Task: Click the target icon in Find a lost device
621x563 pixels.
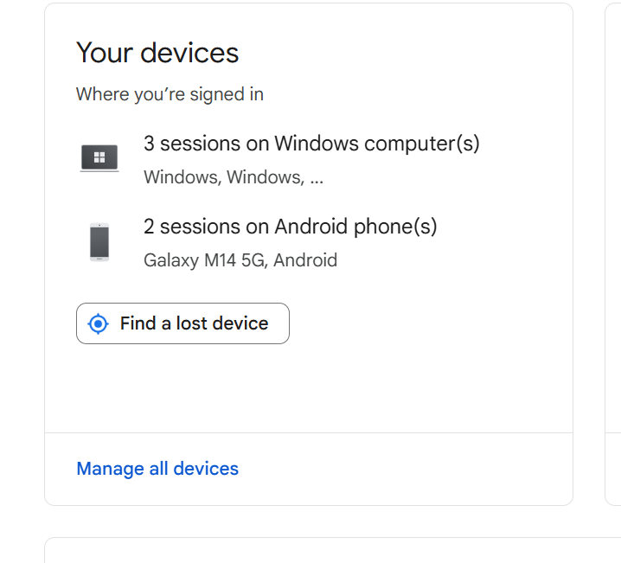Action: (99, 323)
